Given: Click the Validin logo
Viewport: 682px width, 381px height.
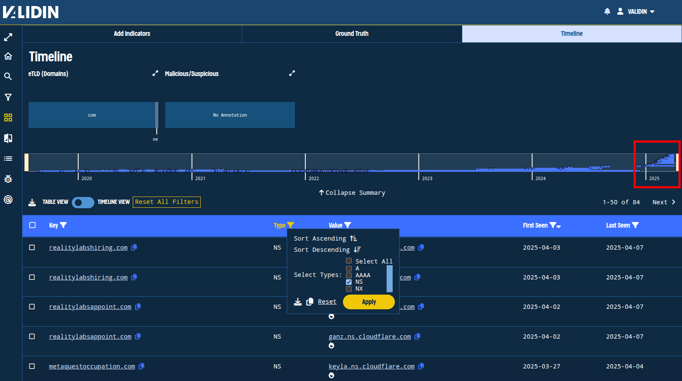Looking at the screenshot, I should click(x=31, y=12).
